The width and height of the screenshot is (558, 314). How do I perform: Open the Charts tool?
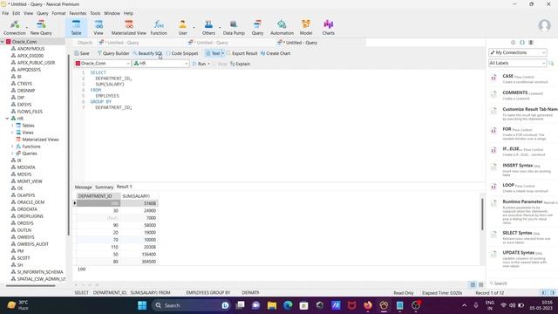click(328, 27)
